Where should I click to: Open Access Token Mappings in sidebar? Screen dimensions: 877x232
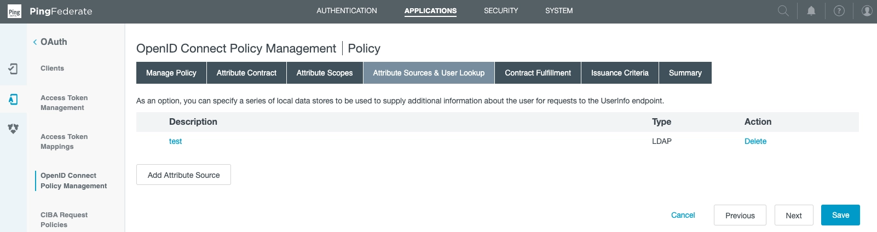click(64, 142)
